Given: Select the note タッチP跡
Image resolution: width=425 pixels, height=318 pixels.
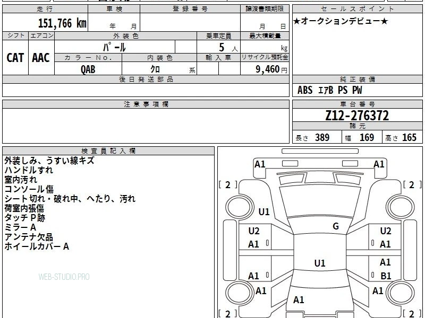Looking at the screenshot, I should click(24, 218).
